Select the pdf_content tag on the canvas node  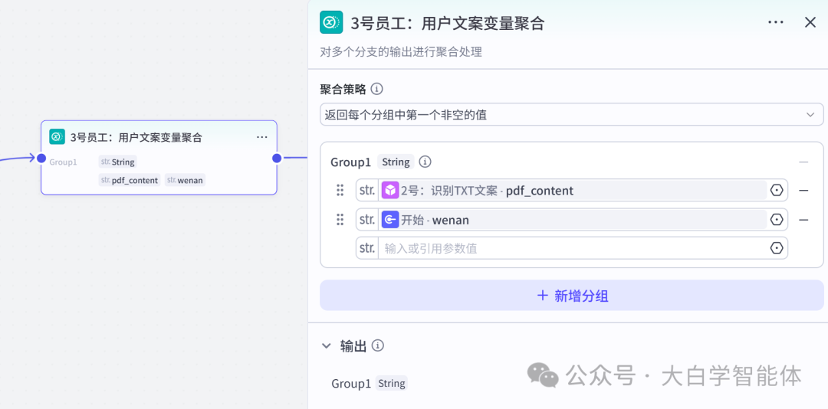pyautogui.click(x=130, y=181)
